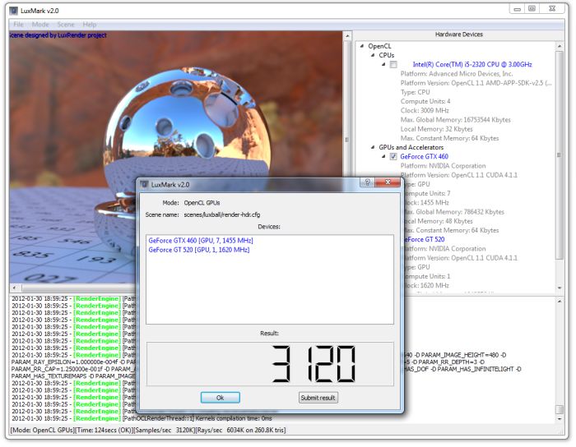
Task: Select GeForce GTX 460 in Devices list
Action: [x=201, y=241]
